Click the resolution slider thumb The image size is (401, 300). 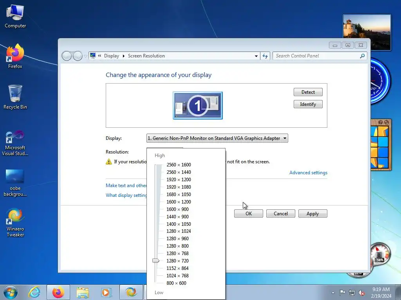tap(156, 261)
